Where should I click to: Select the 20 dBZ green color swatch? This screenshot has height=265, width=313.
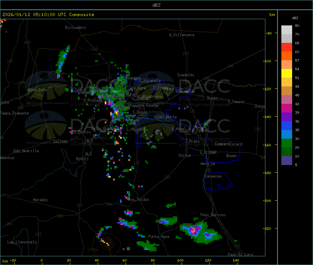coord(287,152)
